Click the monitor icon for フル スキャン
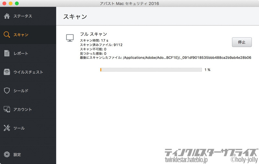Screen dimensions: 259x164 point(70,38)
